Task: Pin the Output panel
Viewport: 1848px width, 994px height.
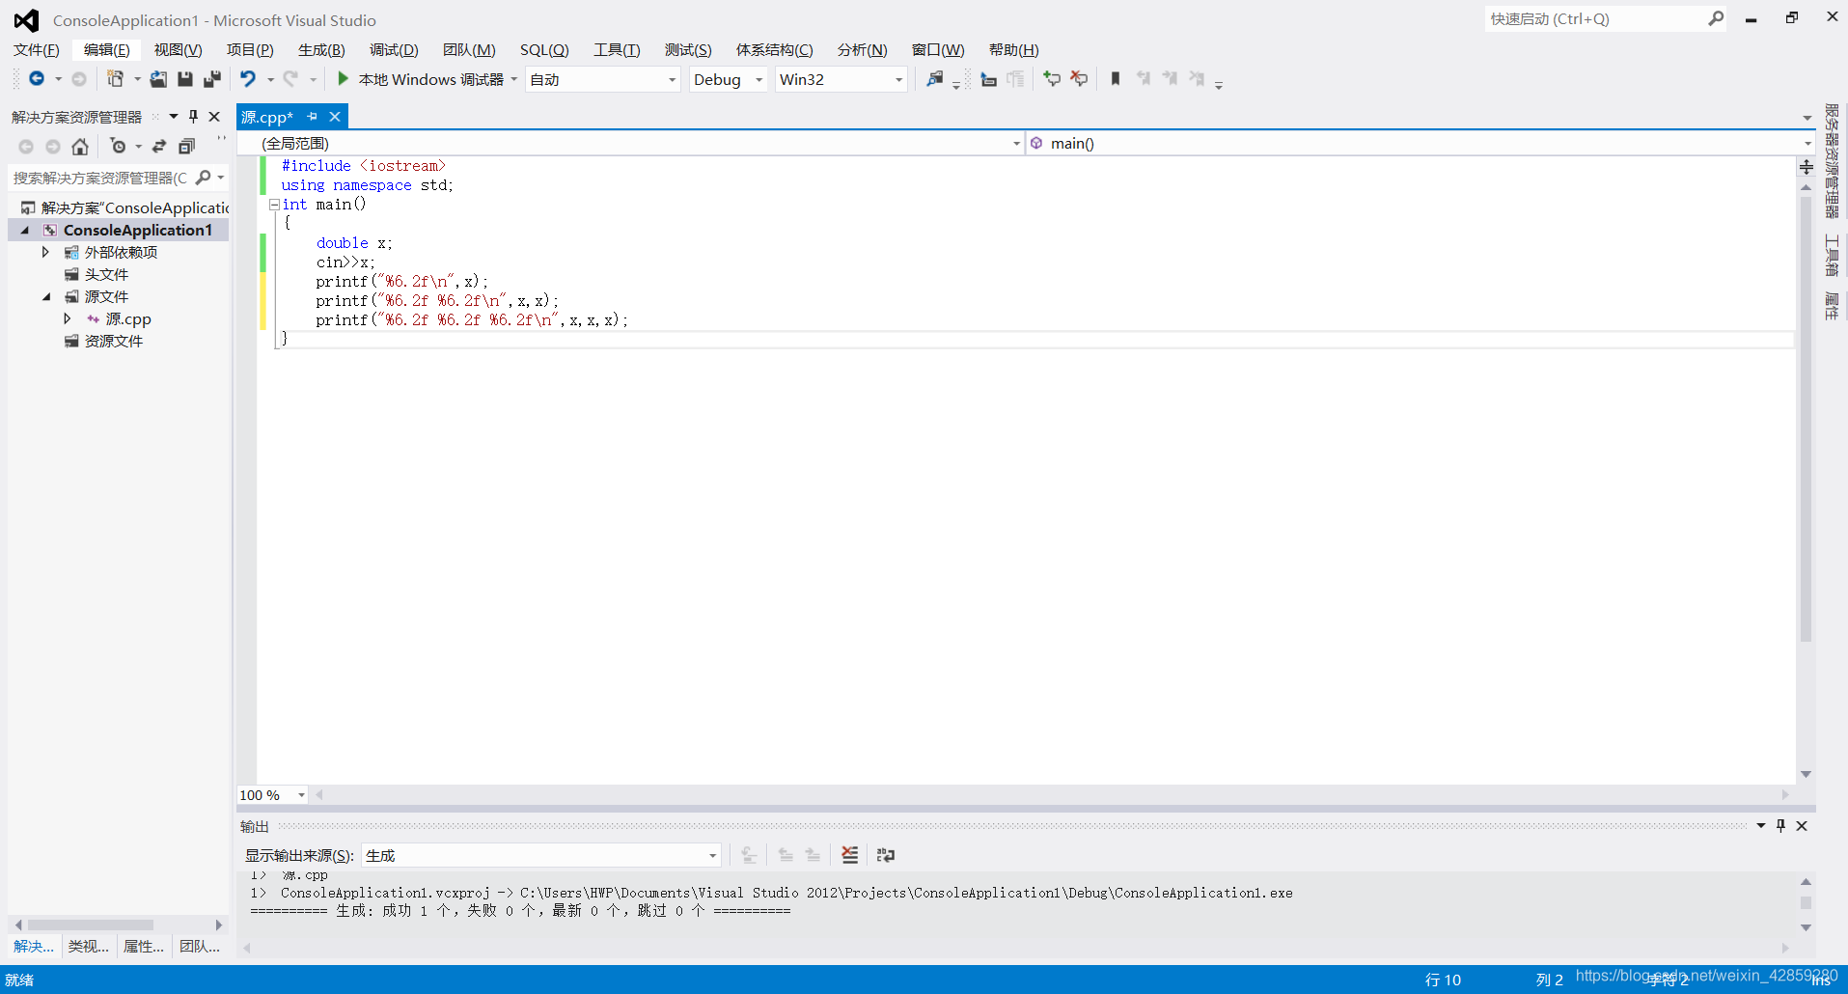Action: pos(1780,826)
